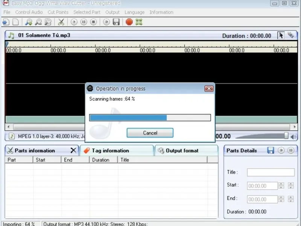This screenshot has width=301, height=226.
Task: Click the play selected part icon
Action: [106, 22]
